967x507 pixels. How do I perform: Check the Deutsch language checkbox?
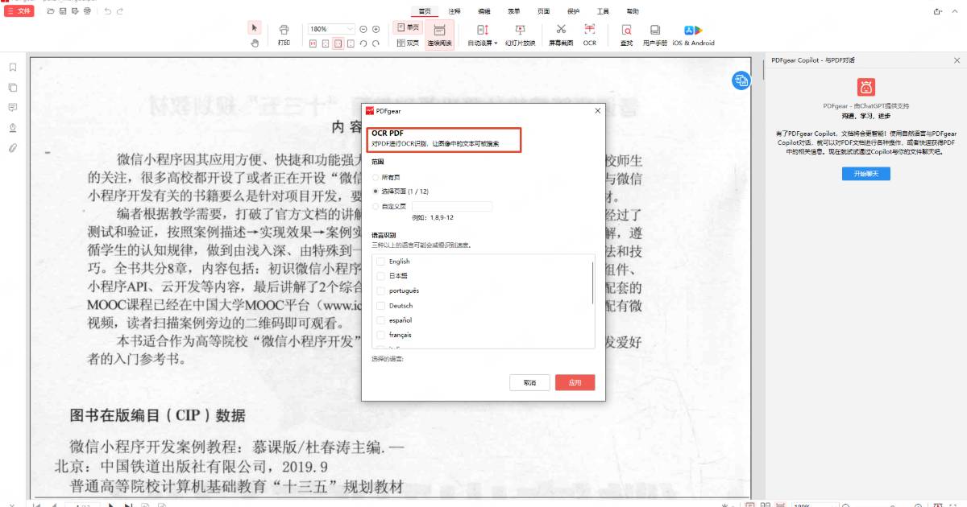(380, 306)
